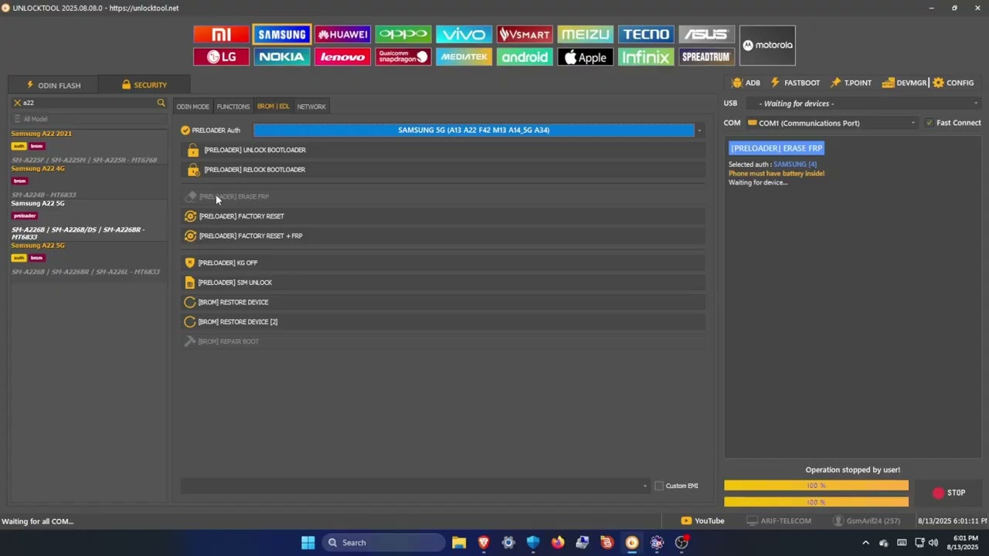Choose the Spreadtrum brand logo
The height and width of the screenshot is (556, 989).
click(x=706, y=57)
